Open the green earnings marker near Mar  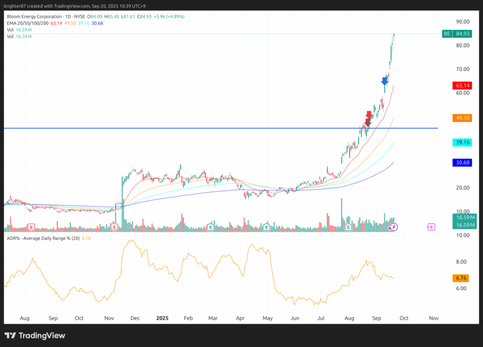pyautogui.click(x=210, y=227)
